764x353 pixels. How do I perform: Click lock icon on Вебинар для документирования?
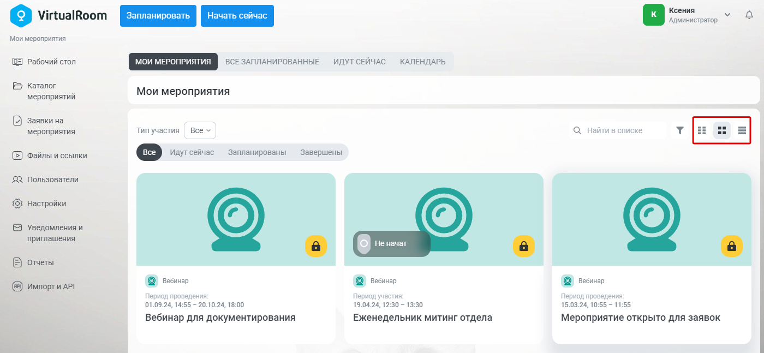click(x=316, y=246)
